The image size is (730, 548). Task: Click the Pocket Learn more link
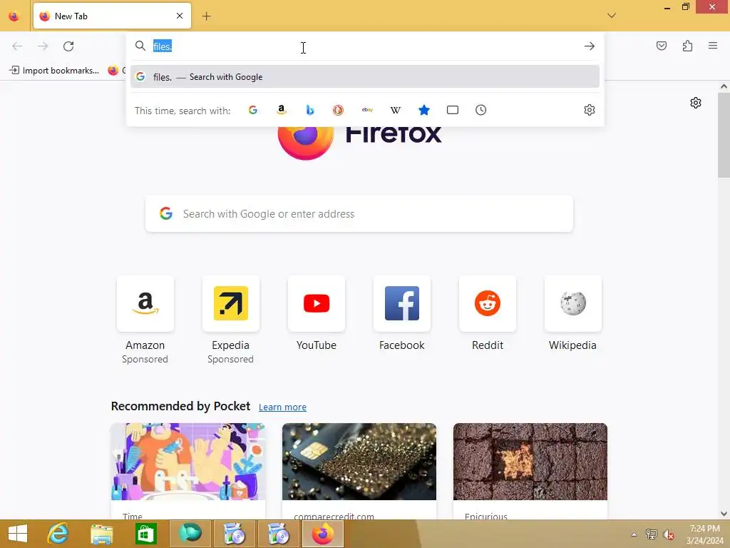pyautogui.click(x=282, y=407)
